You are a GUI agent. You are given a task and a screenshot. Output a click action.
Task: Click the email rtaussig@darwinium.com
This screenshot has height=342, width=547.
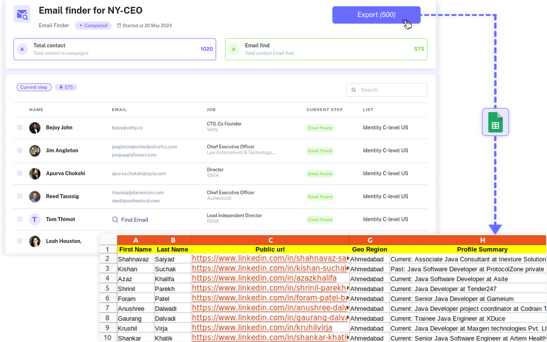click(138, 193)
